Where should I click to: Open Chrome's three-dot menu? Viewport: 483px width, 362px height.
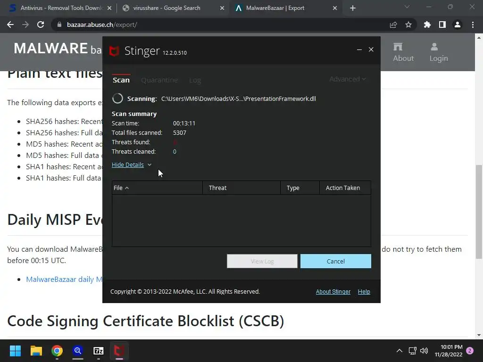473,25
